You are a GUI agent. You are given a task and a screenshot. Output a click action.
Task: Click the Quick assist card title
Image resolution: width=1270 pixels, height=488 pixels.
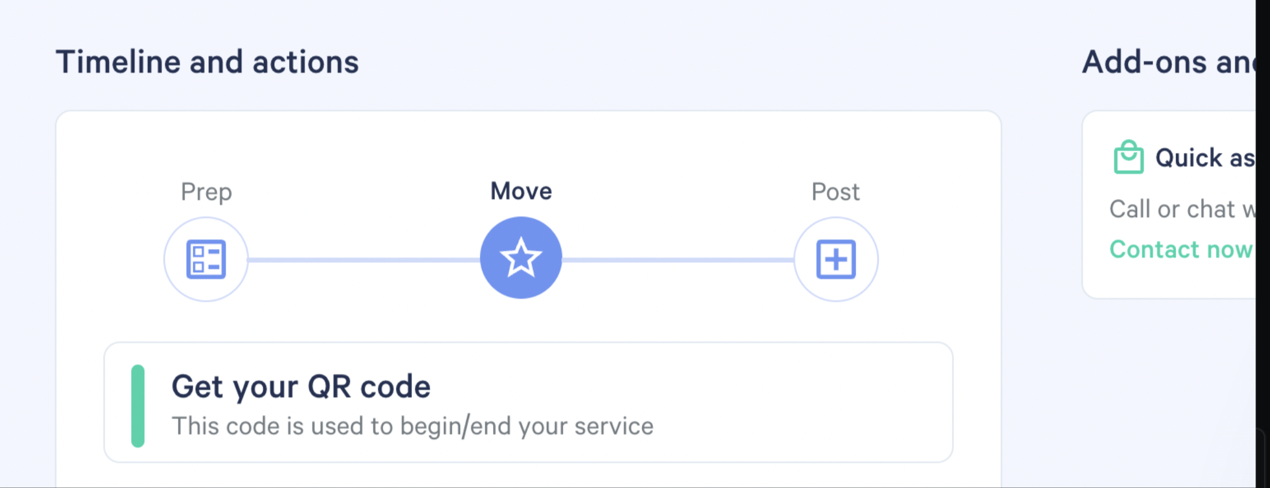click(1204, 158)
